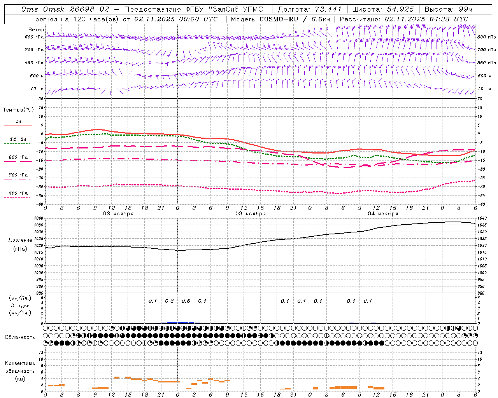The width and height of the screenshot is (498, 398).
Task: Click the Конвективн. convective cloud label
Action: [x=20, y=363]
